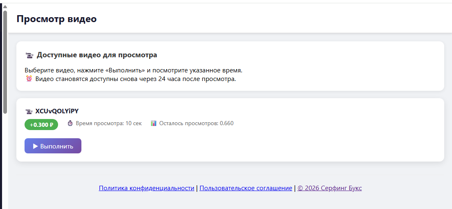Open the Политика конфиденциальности link
Screen dimensions: 452x209
click(x=146, y=188)
